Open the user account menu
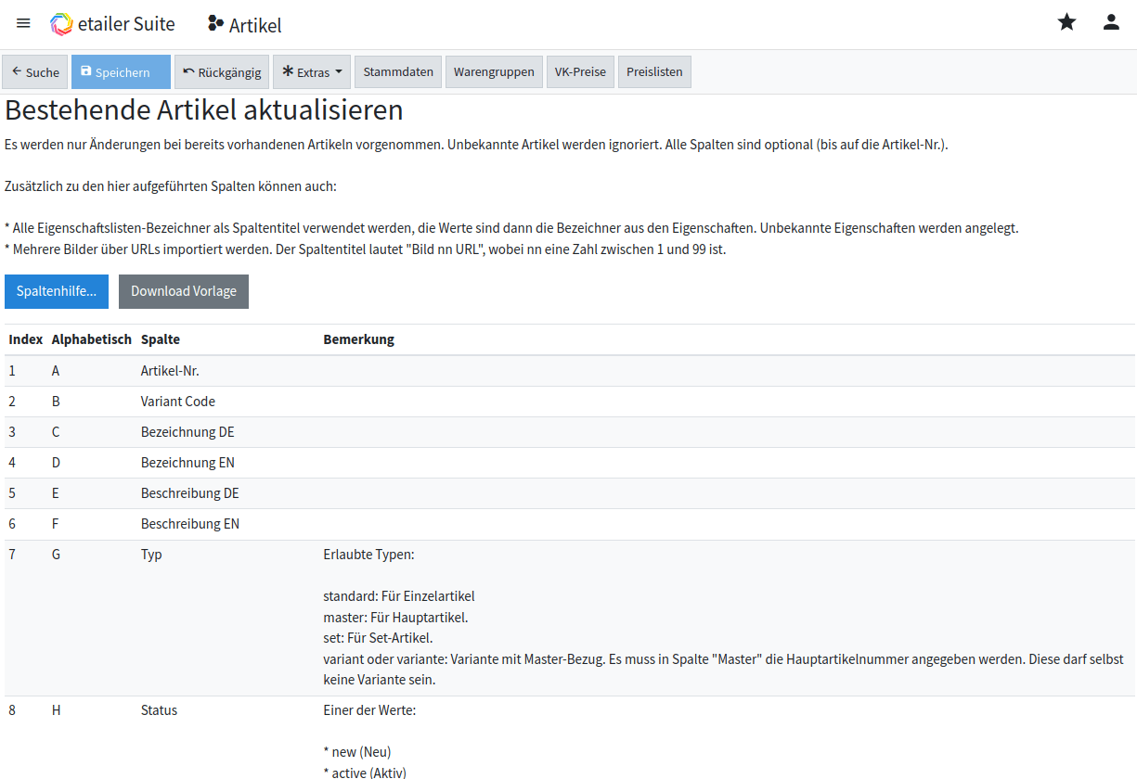 click(1111, 22)
